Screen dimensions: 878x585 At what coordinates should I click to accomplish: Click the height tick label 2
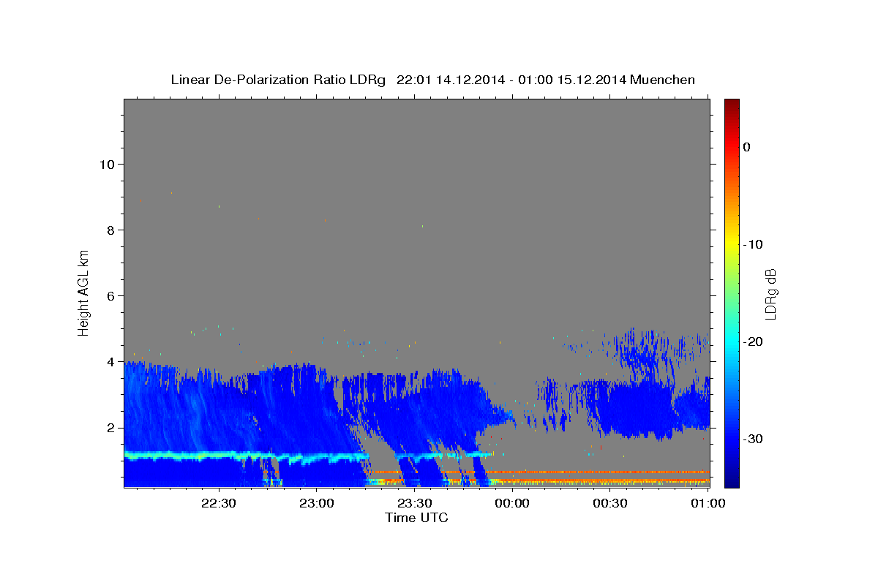coord(109,427)
